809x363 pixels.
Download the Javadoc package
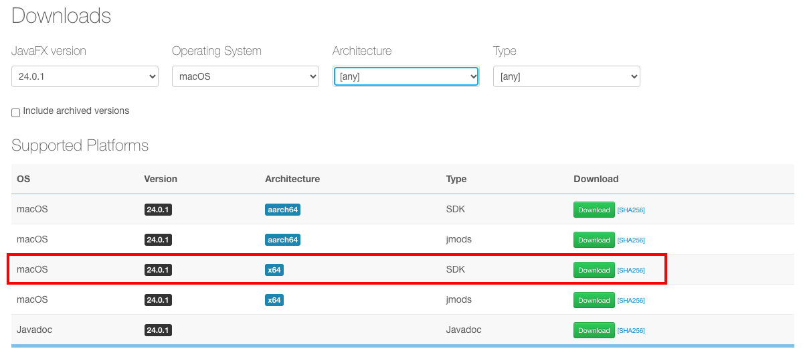coord(594,330)
